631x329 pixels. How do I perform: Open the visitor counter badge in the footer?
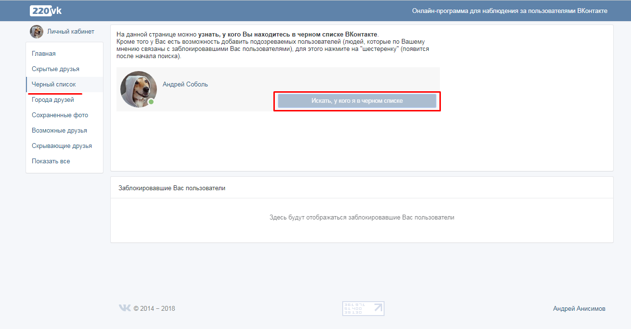363,308
